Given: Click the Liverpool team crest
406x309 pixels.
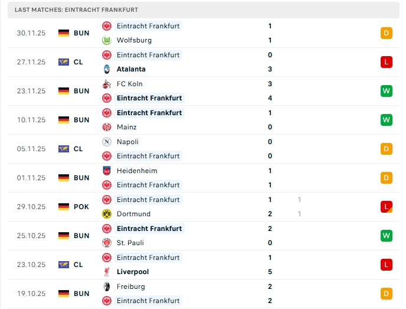Looking at the screenshot, I should pyautogui.click(x=107, y=272).
